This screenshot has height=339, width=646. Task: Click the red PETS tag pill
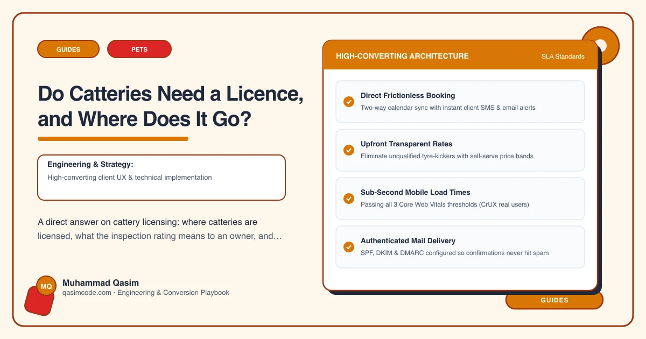139,49
